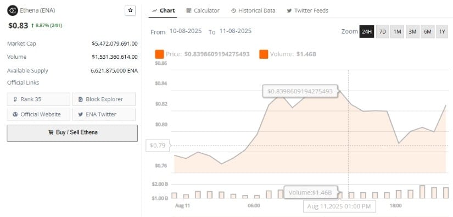Click the Volume:$1.46B chart tooltip

click(x=310, y=192)
